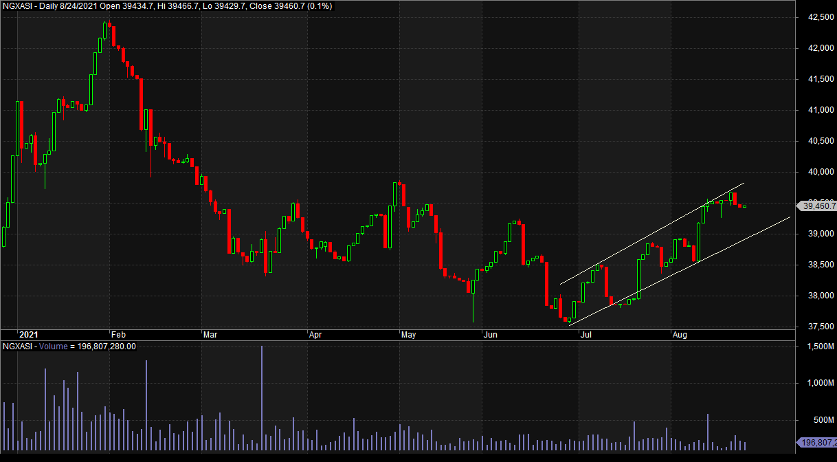Click the Apr label on time axis
Image resolution: width=837 pixels, height=462 pixels.
point(315,335)
